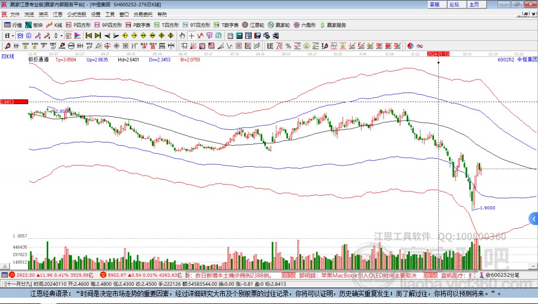Image resolution: width=538 pixels, height=304 pixels.
Task: Open the 行情 market quotes view
Action: click(13, 25)
